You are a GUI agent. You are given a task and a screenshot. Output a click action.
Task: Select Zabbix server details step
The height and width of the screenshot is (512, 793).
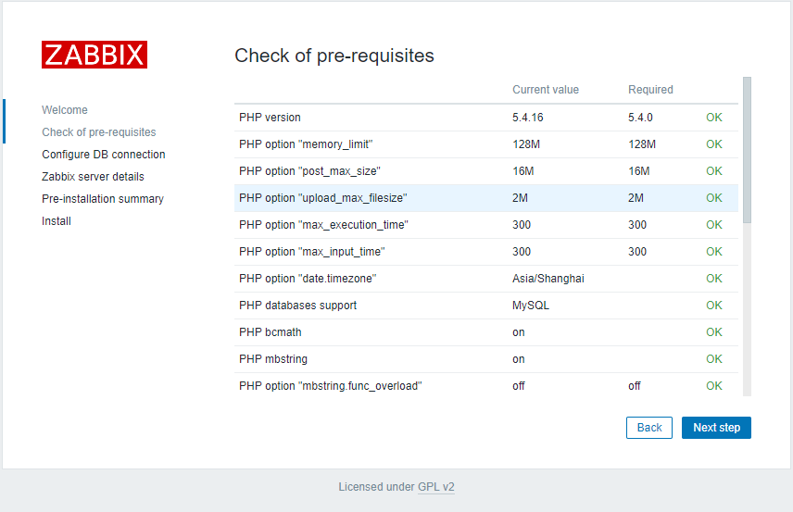coord(93,177)
